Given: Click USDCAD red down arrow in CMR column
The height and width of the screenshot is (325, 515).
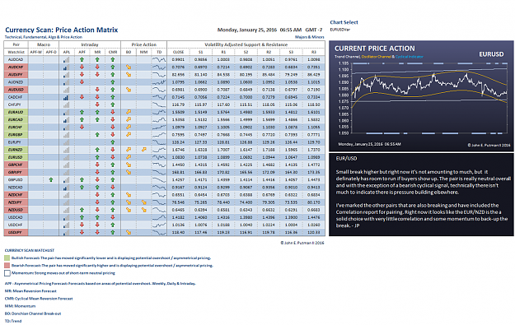Looking at the screenshot, I should tap(113, 217).
